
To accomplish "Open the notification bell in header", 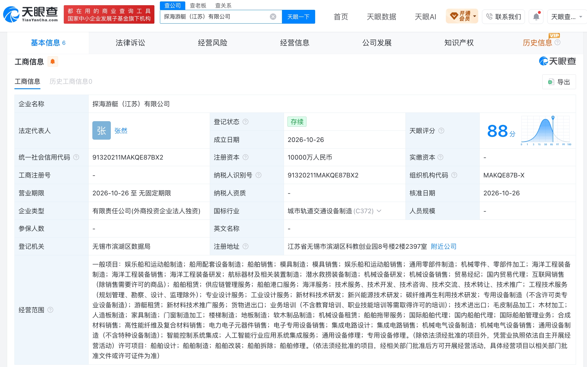I will [x=536, y=17].
